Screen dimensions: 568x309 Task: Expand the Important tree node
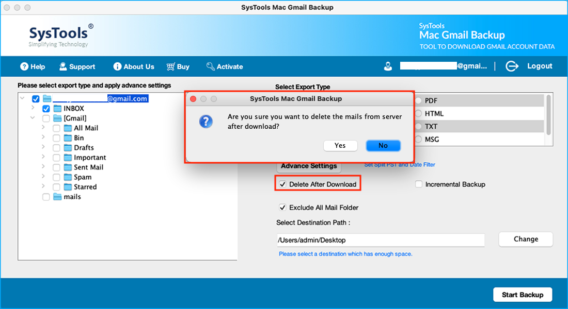coord(43,157)
